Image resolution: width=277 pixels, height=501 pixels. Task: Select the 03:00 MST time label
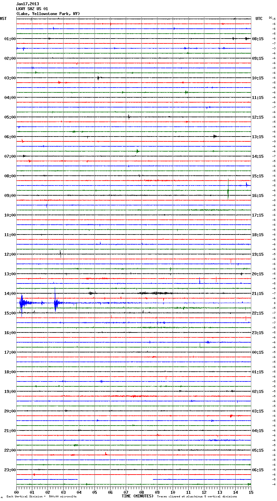pos(10,78)
